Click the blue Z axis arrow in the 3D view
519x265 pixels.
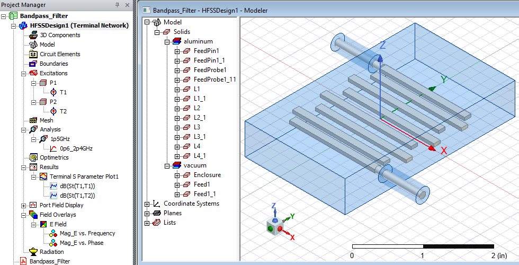pos(380,59)
